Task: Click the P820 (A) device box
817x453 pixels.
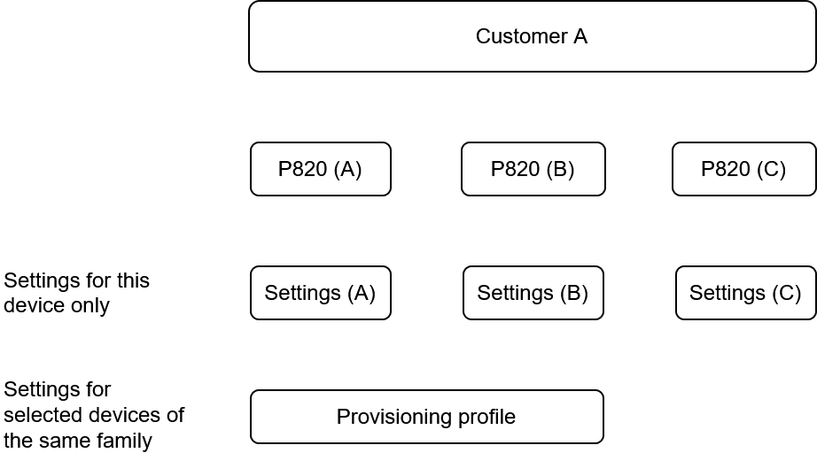Action: coord(321,169)
